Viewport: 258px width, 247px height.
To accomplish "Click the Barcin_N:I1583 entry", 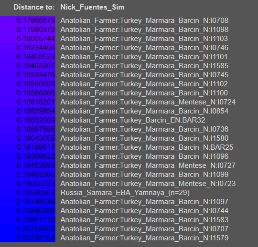I will point(144,220).
